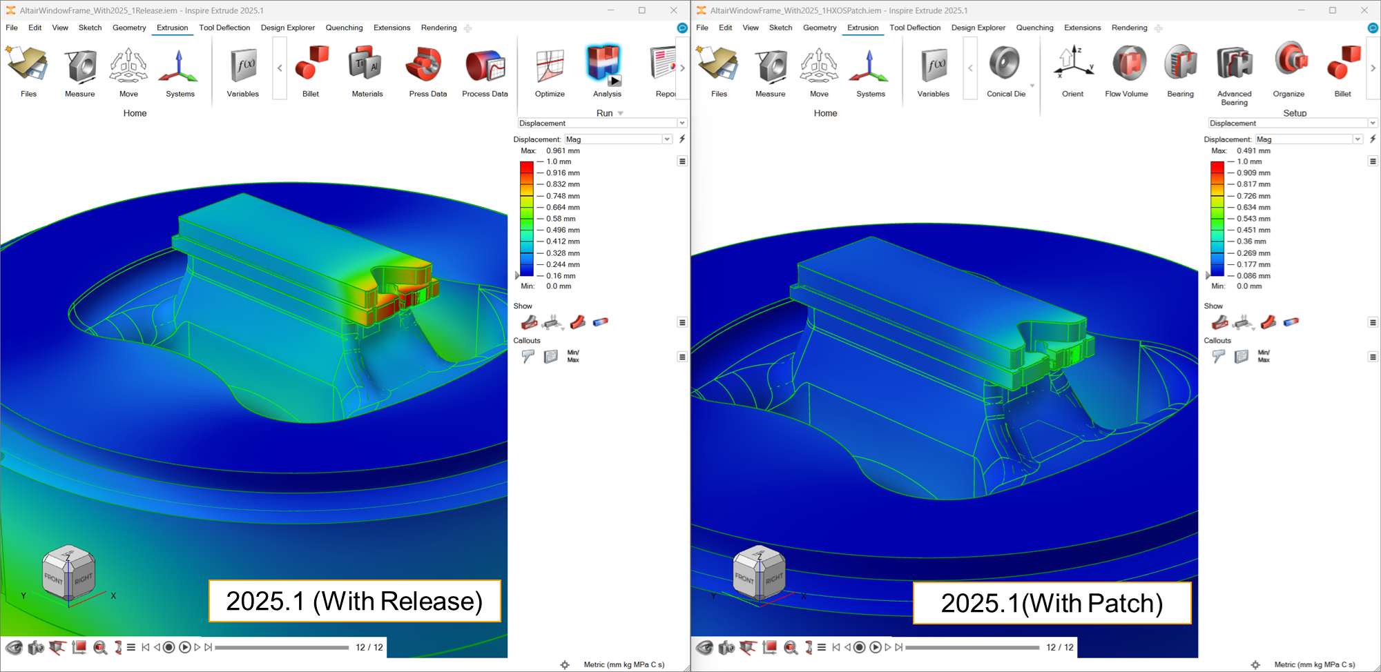Toggle Min/Max callouts in right window
The width and height of the screenshot is (1381, 672).
(x=1264, y=356)
